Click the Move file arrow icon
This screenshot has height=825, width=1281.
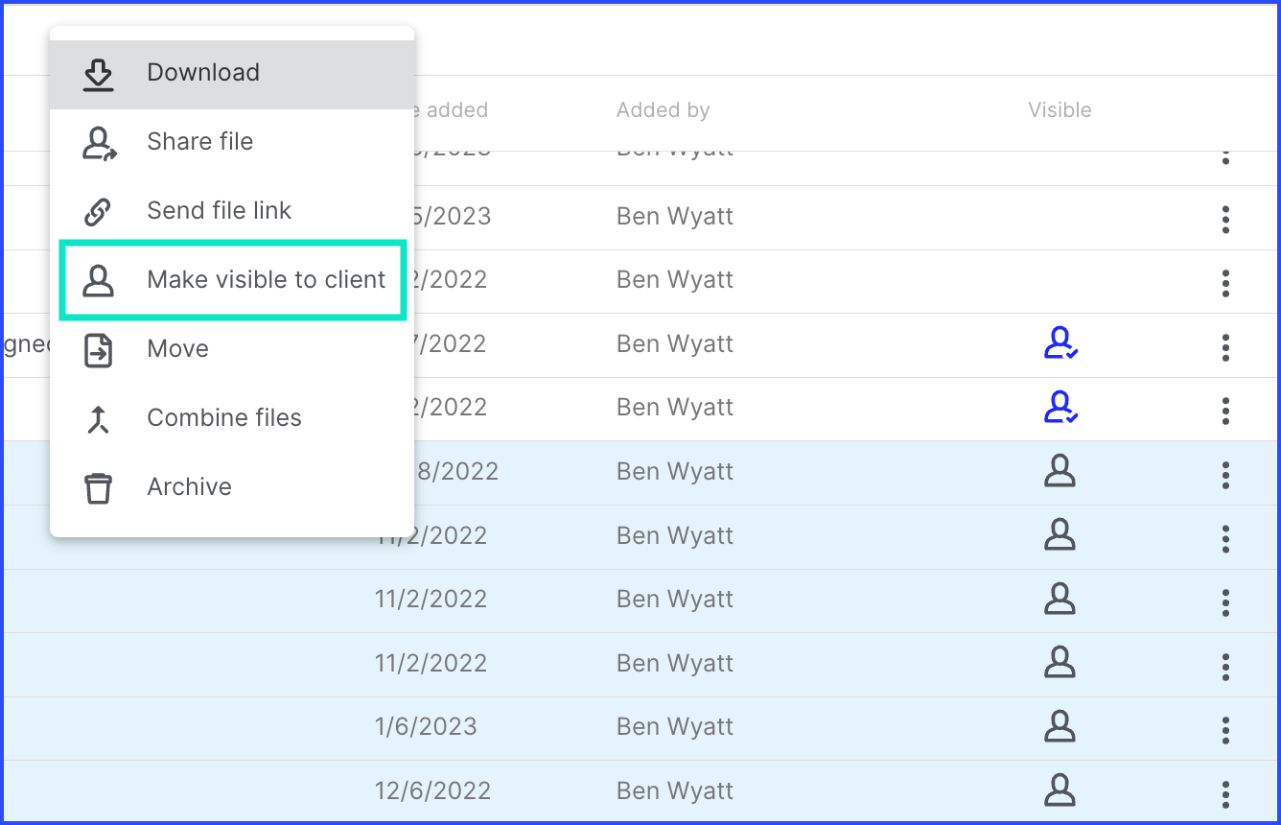click(98, 350)
